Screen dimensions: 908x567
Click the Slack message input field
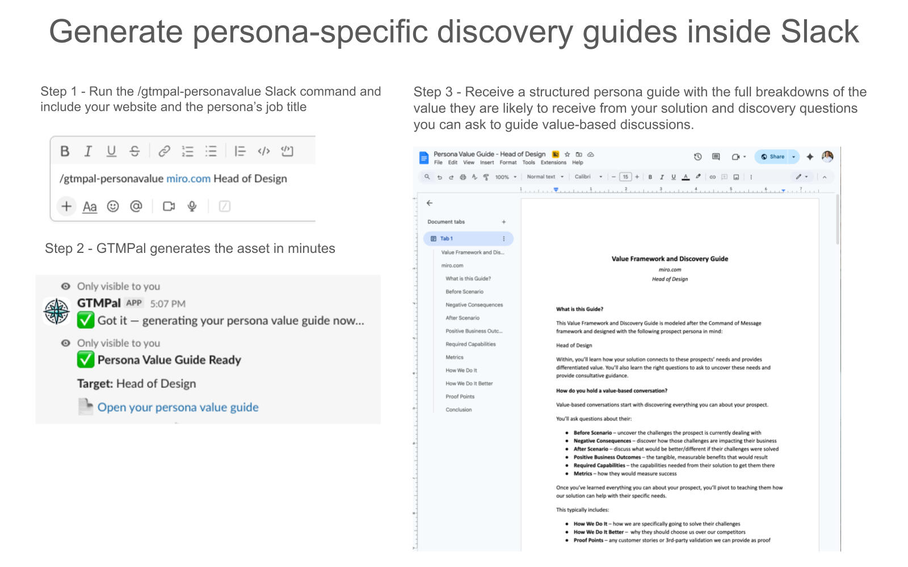(x=182, y=179)
